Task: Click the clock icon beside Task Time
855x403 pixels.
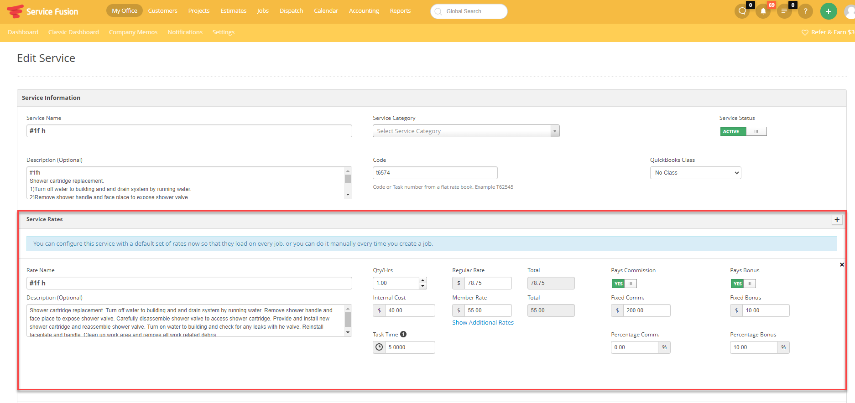Action: coord(379,347)
